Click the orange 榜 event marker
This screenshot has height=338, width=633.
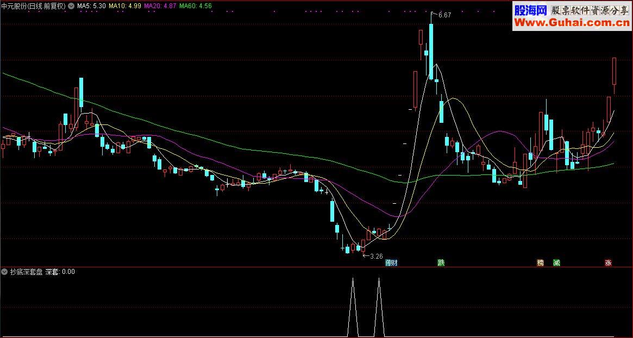[x=540, y=263]
